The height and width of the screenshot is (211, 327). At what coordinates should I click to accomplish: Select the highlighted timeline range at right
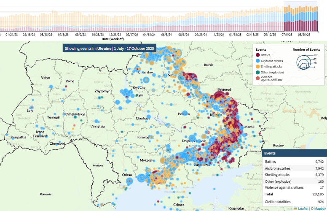click(301, 17)
